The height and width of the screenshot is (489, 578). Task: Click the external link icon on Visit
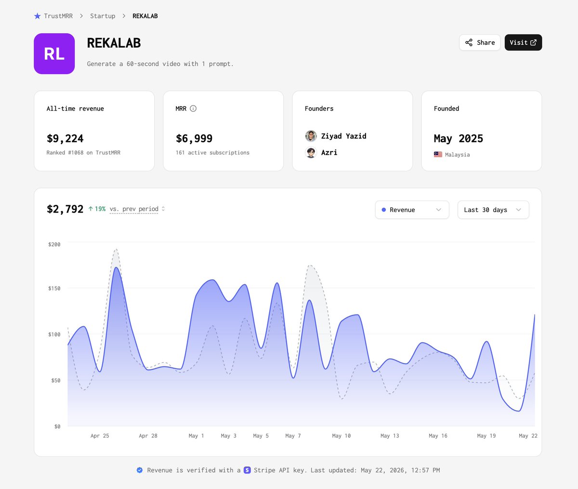click(533, 42)
